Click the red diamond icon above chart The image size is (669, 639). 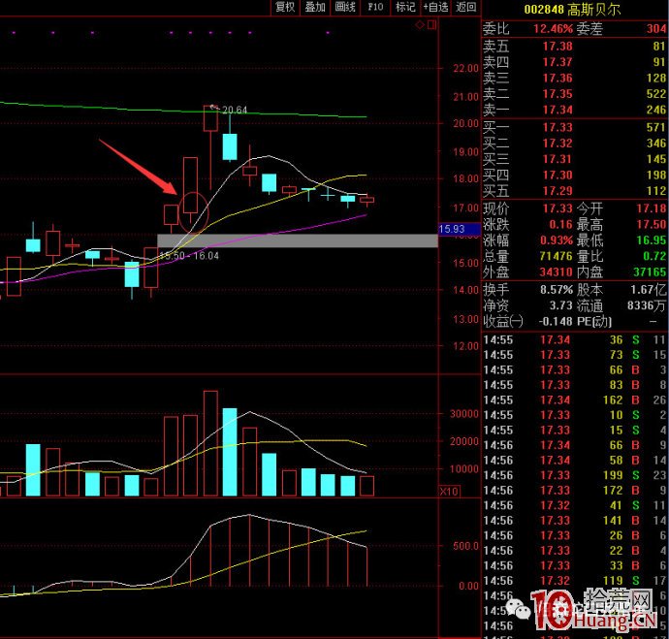pyautogui.click(x=420, y=25)
